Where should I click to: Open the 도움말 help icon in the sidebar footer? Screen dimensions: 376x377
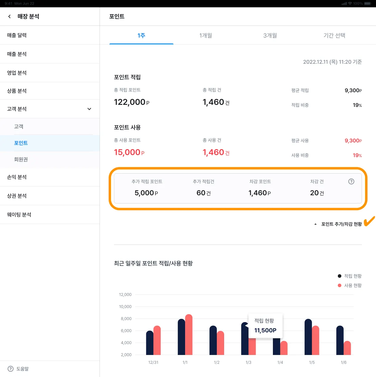[x=11, y=369]
